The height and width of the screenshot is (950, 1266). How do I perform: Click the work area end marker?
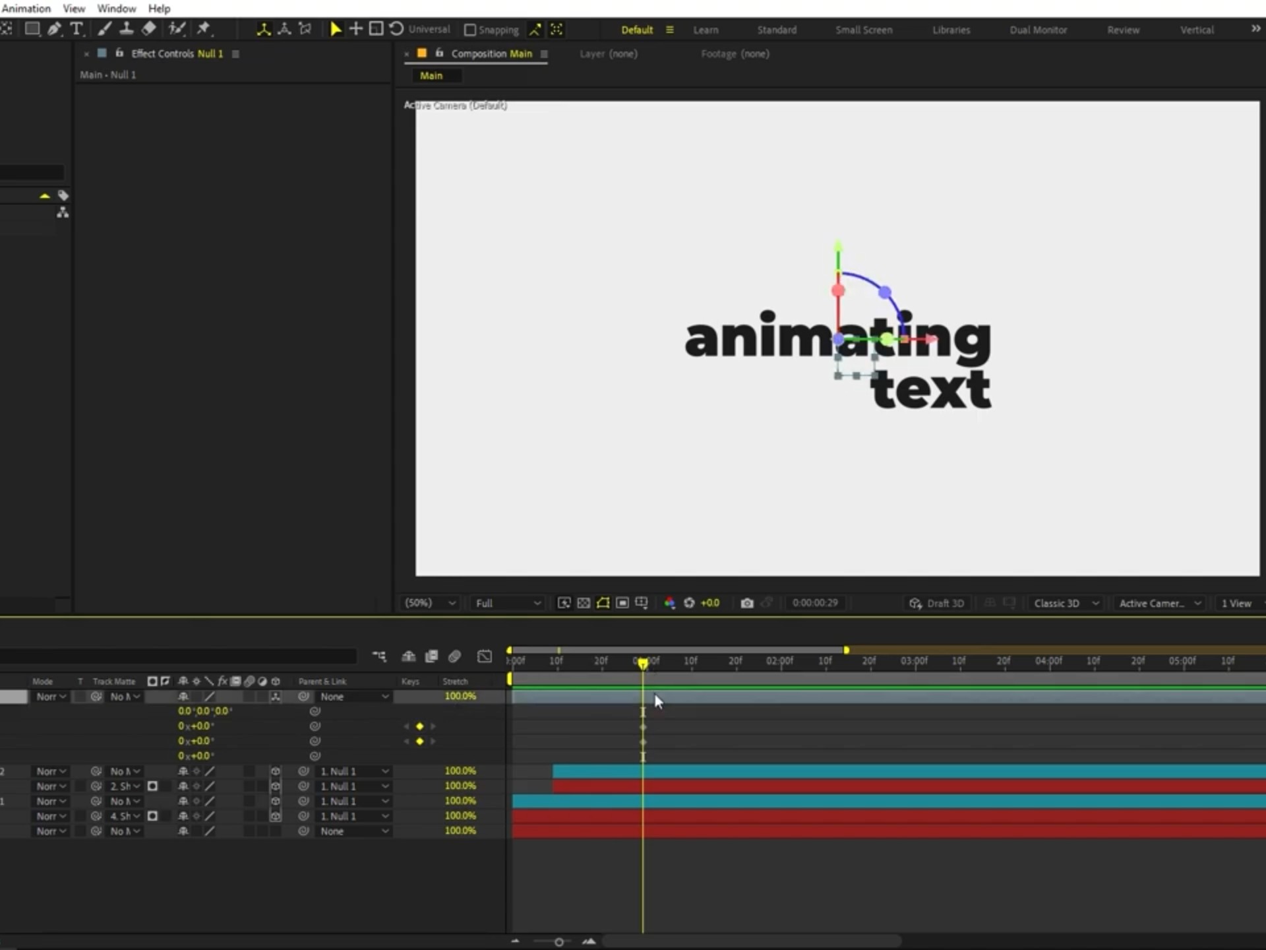pos(846,650)
